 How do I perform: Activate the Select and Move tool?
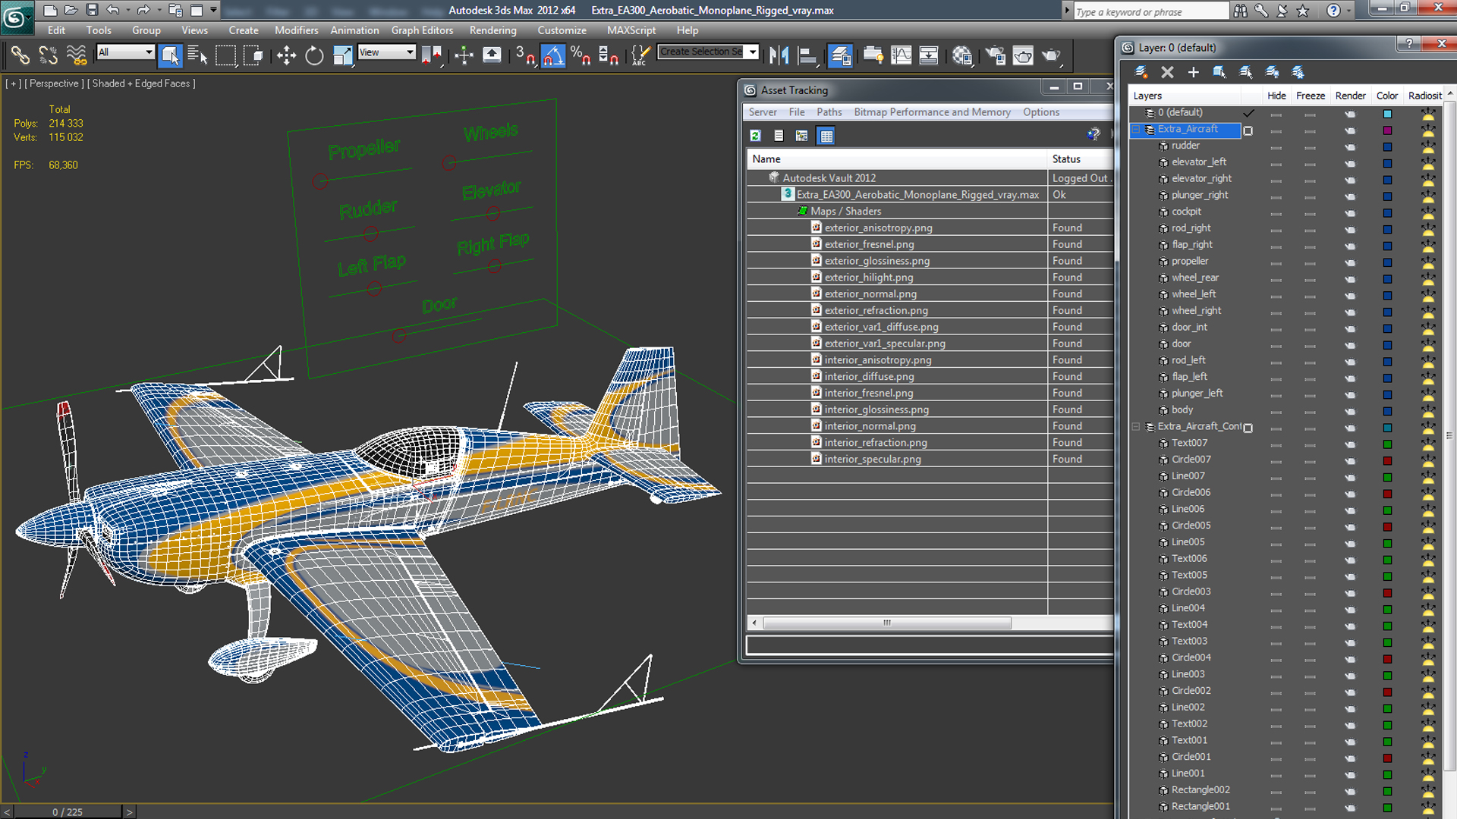tap(286, 55)
